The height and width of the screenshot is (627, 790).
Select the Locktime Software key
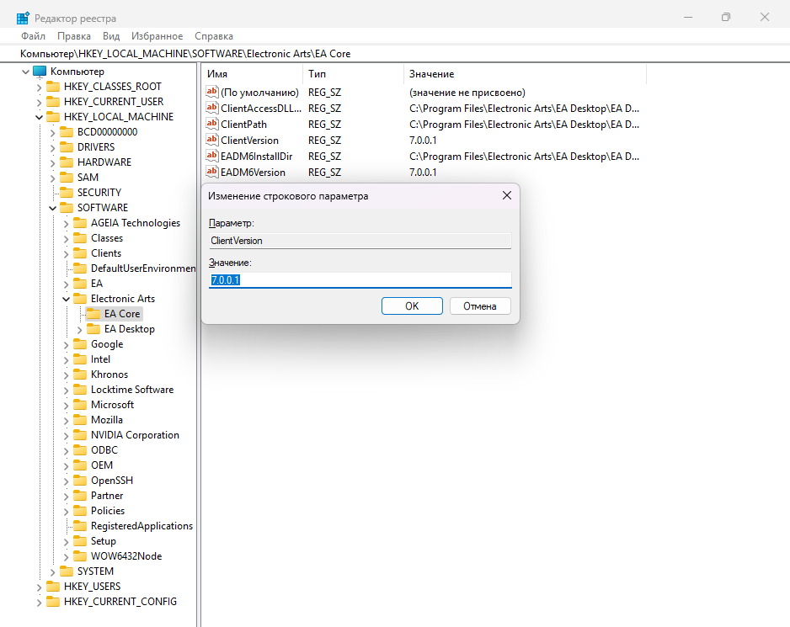pyautogui.click(x=132, y=390)
